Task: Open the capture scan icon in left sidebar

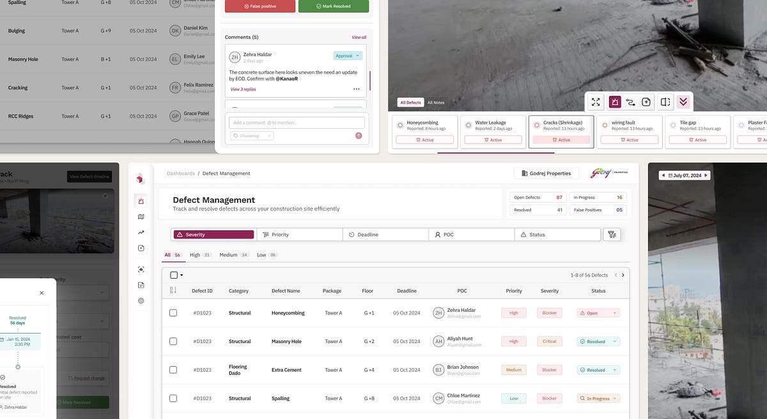Action: point(141,269)
